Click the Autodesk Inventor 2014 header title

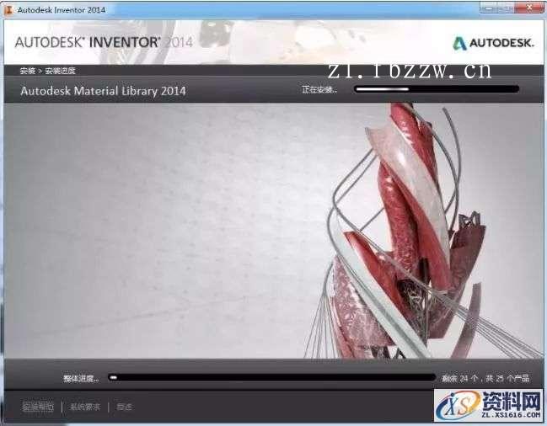[x=104, y=42]
